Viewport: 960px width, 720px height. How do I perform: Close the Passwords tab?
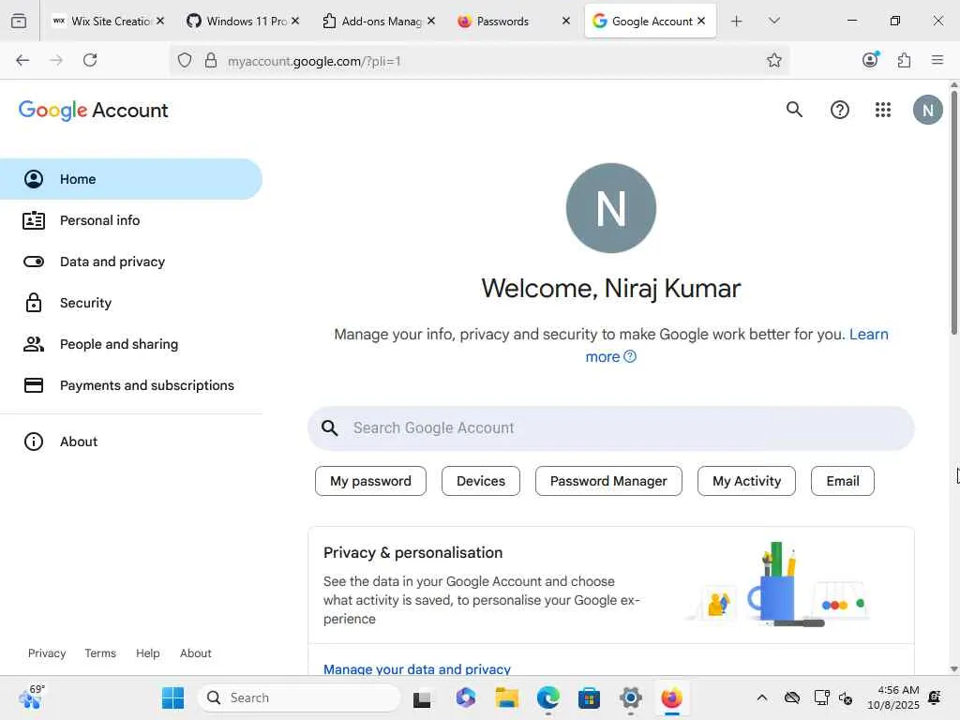click(565, 21)
